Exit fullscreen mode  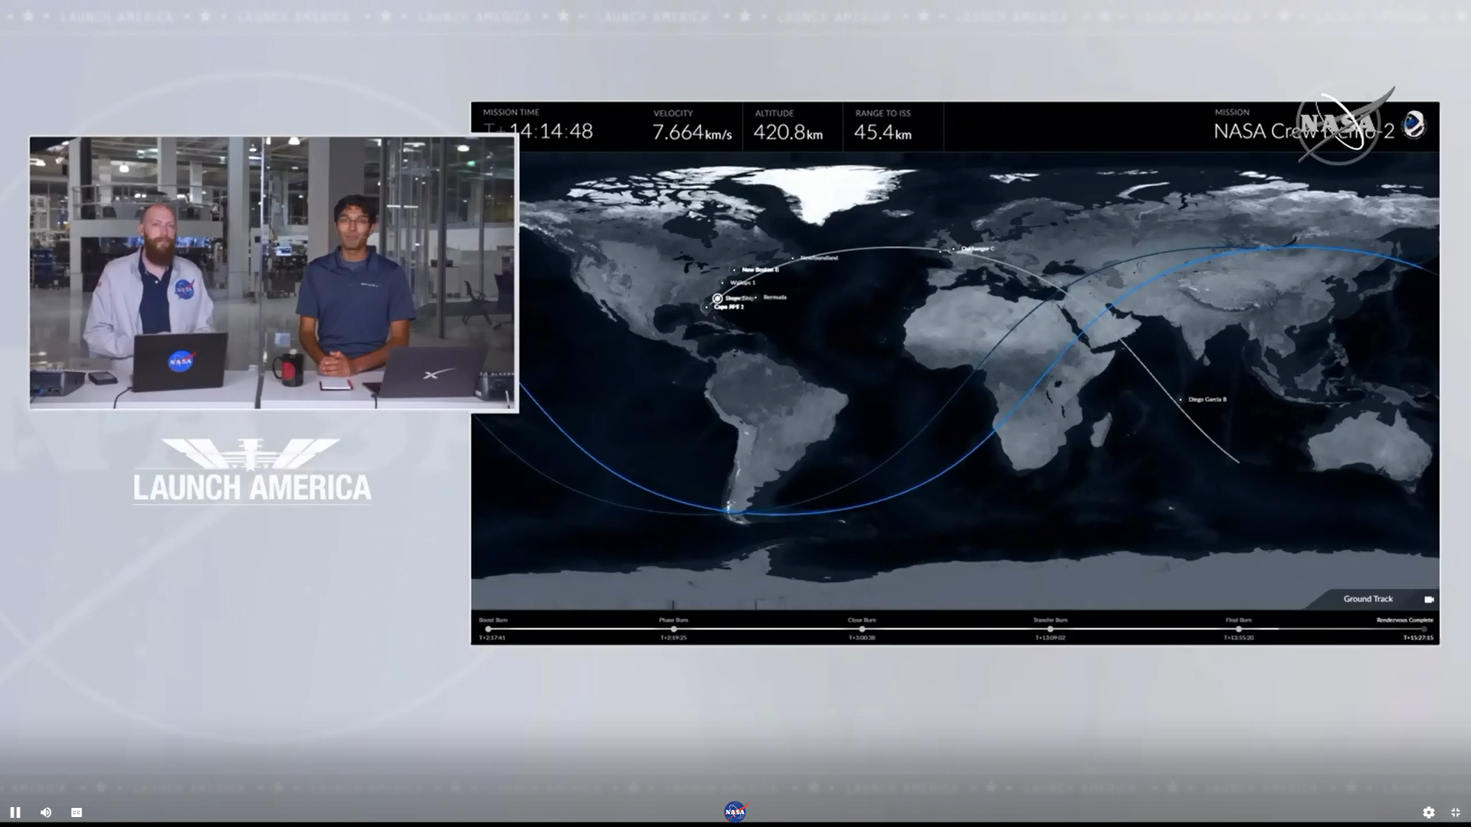pos(1456,812)
